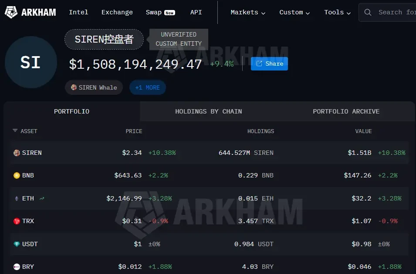Click the 0.229 BNB holdings cell
The width and height of the screenshot is (416, 274).
(256, 175)
